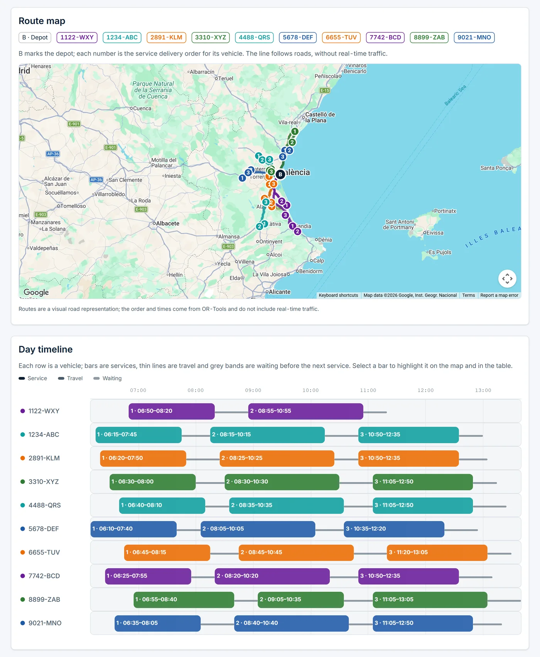Viewport: 540px width, 657px height.
Task: Select 5678-DEF service bar 06:10–07:40
Action: pyautogui.click(x=133, y=529)
